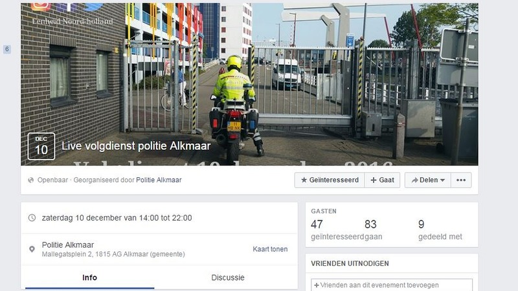Open the Kaart tonen link
Viewport: 518px width, 291px height.
coord(270,249)
